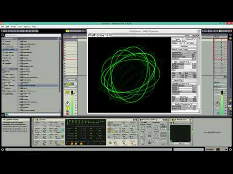Expand the Compressor folder

coord(19,61)
